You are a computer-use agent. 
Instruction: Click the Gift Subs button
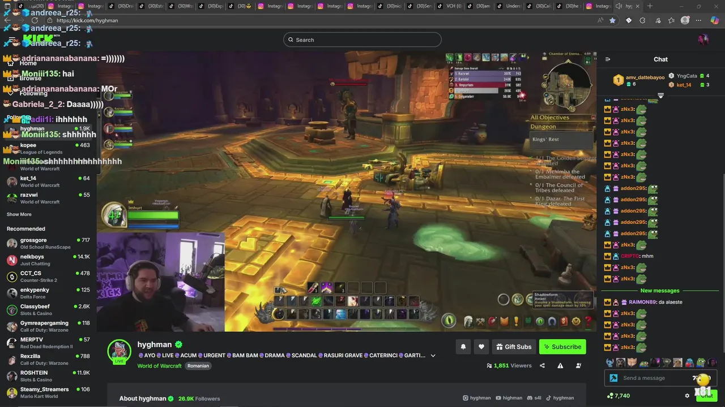(514, 347)
